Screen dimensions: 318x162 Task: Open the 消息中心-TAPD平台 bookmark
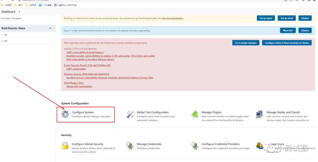point(65,5)
